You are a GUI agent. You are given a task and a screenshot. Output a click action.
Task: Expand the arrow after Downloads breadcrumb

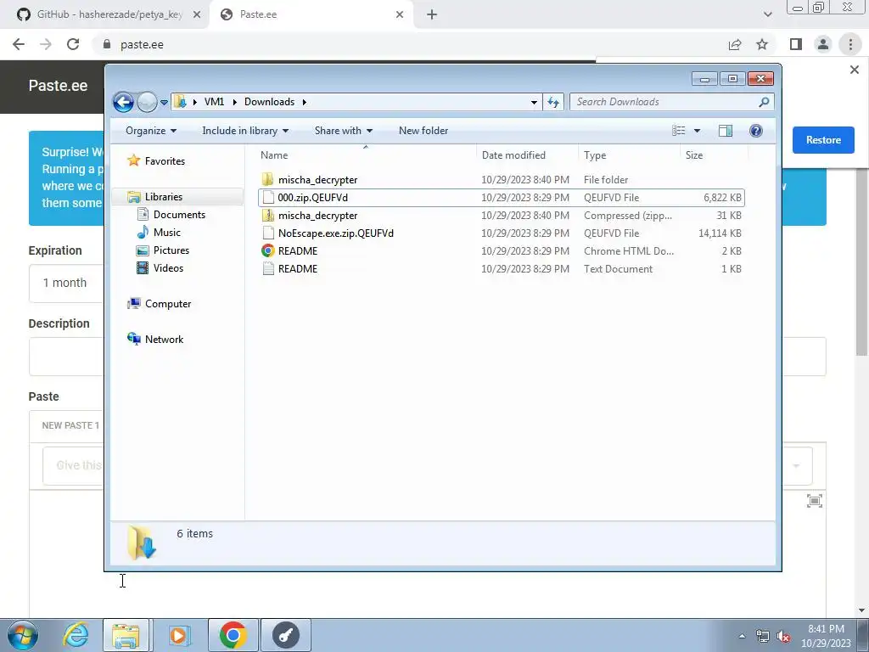pyautogui.click(x=305, y=102)
